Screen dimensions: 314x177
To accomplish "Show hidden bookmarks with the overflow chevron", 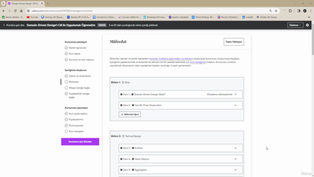I will [309, 17].
